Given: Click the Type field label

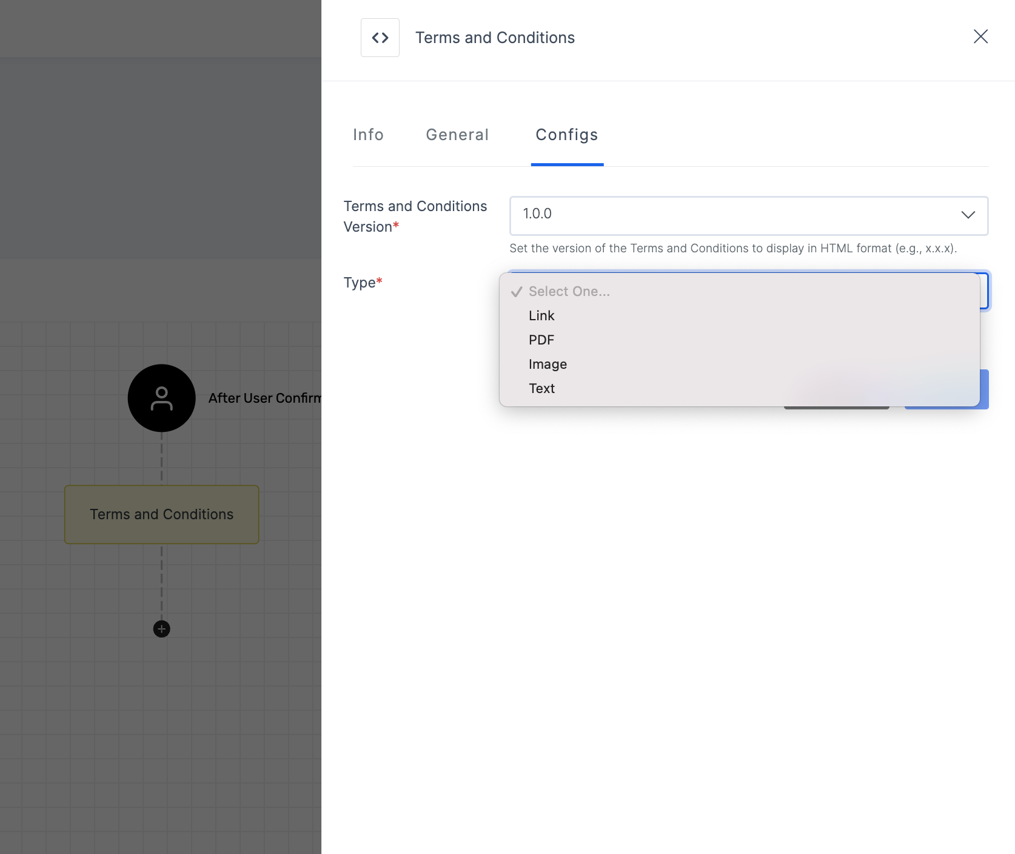Looking at the screenshot, I should click(x=363, y=283).
